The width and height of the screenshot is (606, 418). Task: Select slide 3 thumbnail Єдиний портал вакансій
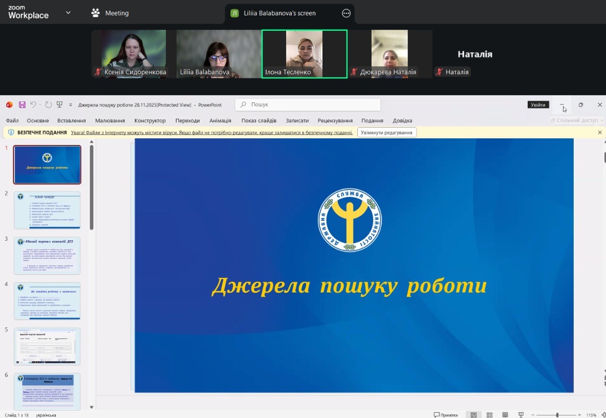[x=47, y=256]
